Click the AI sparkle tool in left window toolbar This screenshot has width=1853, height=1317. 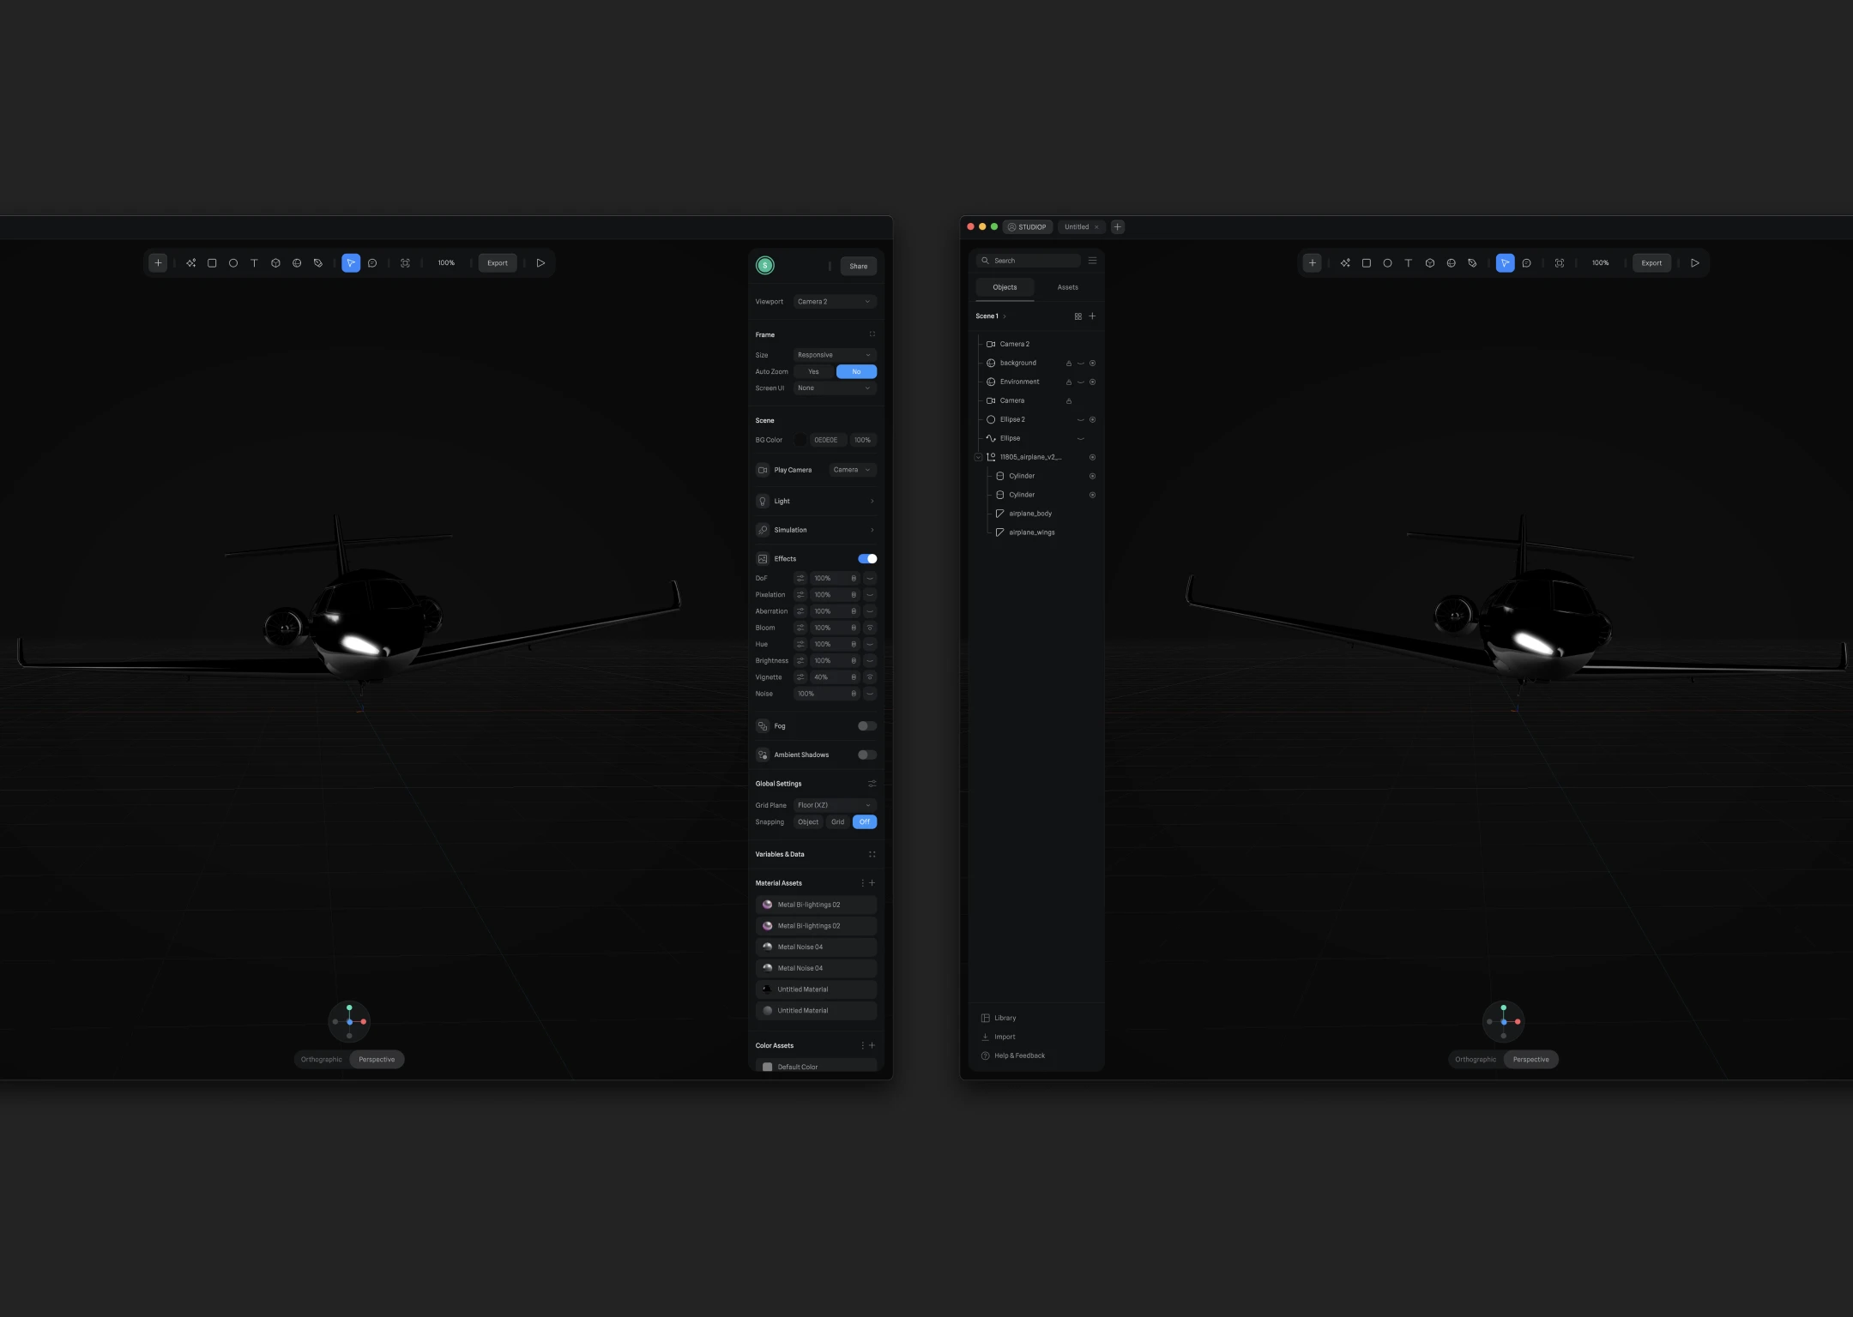pos(190,263)
